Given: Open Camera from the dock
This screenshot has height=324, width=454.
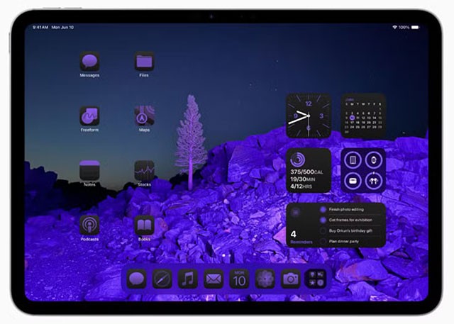Looking at the screenshot, I should (x=290, y=279).
